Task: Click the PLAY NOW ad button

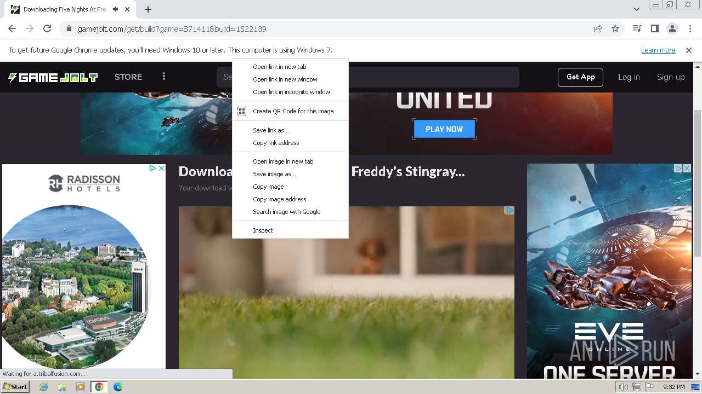Action: (444, 129)
